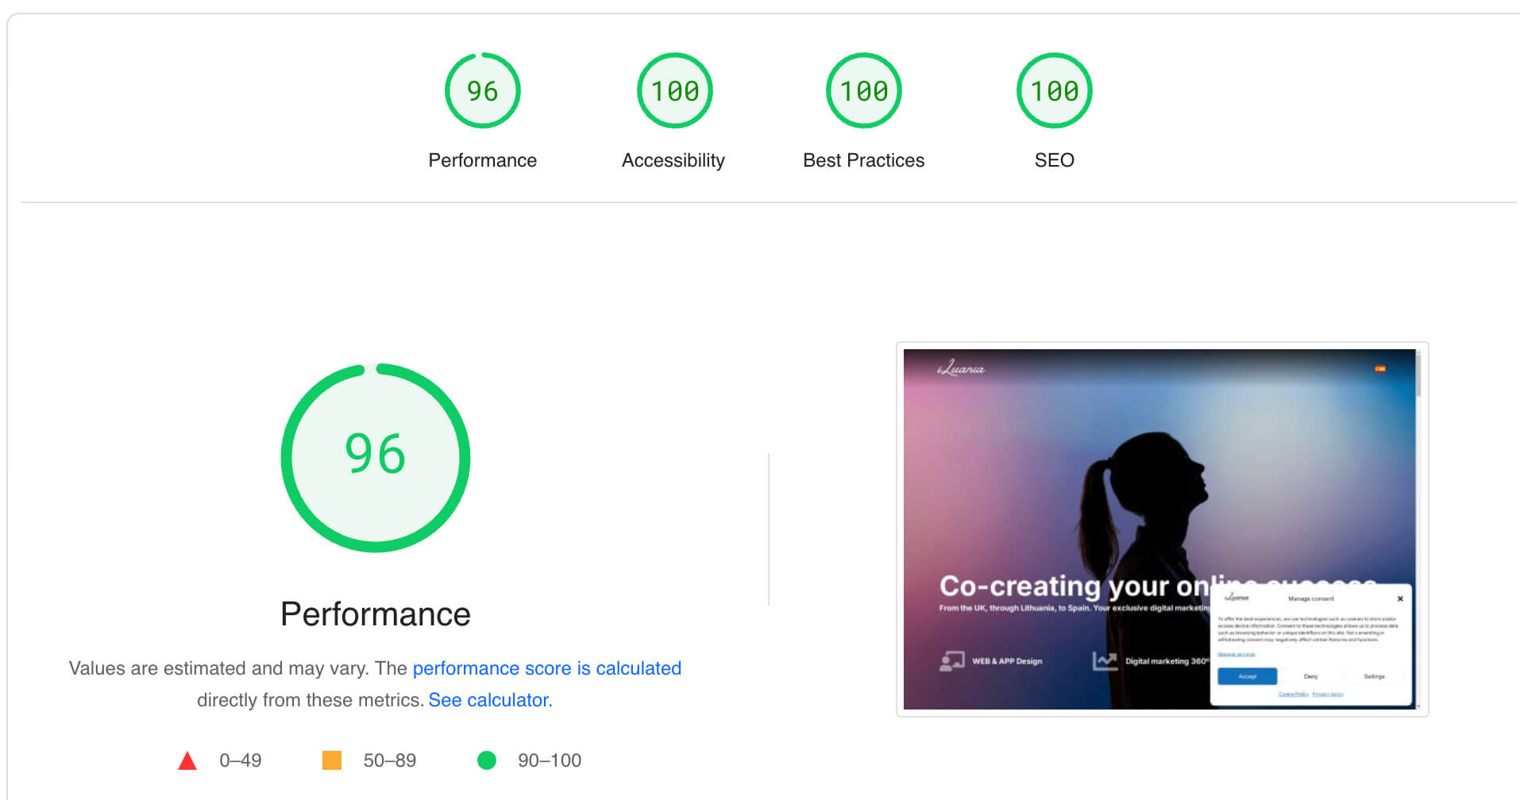Viewport: 1520px width, 800px height.
Task: Jump to the SEO score gauge
Action: pos(1054,91)
